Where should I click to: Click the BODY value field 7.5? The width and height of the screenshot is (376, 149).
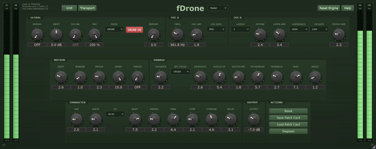(x=135, y=130)
